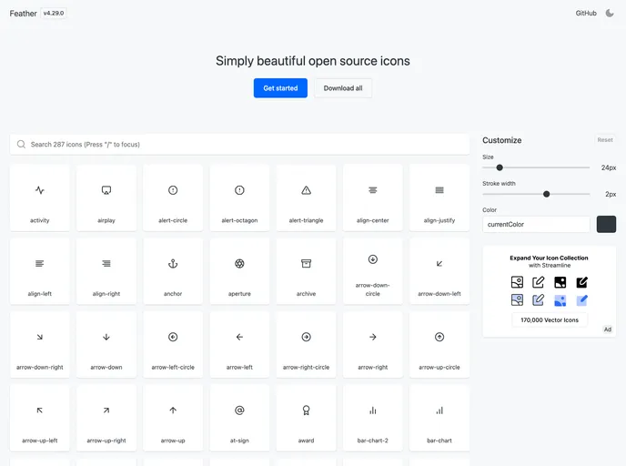Open the archive icon tile
This screenshot has height=466, width=626.
point(306,271)
